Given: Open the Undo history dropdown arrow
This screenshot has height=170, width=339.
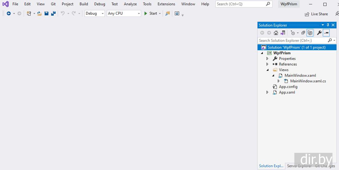Looking at the screenshot, I should [x=68, y=13].
